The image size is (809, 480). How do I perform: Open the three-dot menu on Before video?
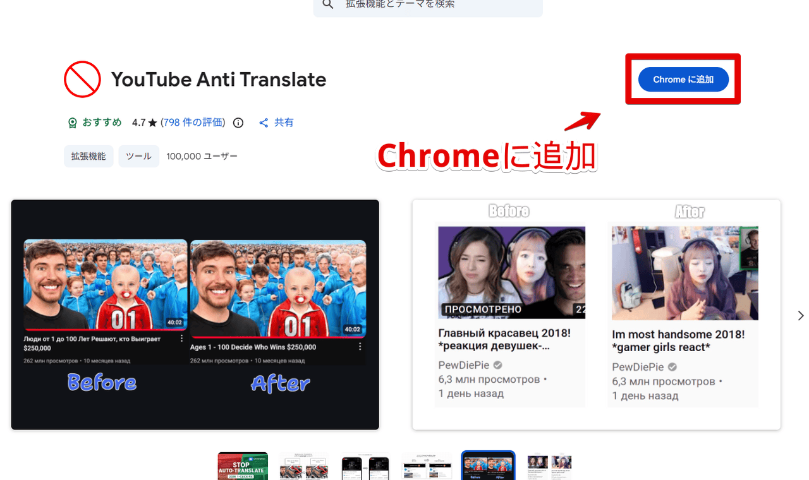pos(181,340)
